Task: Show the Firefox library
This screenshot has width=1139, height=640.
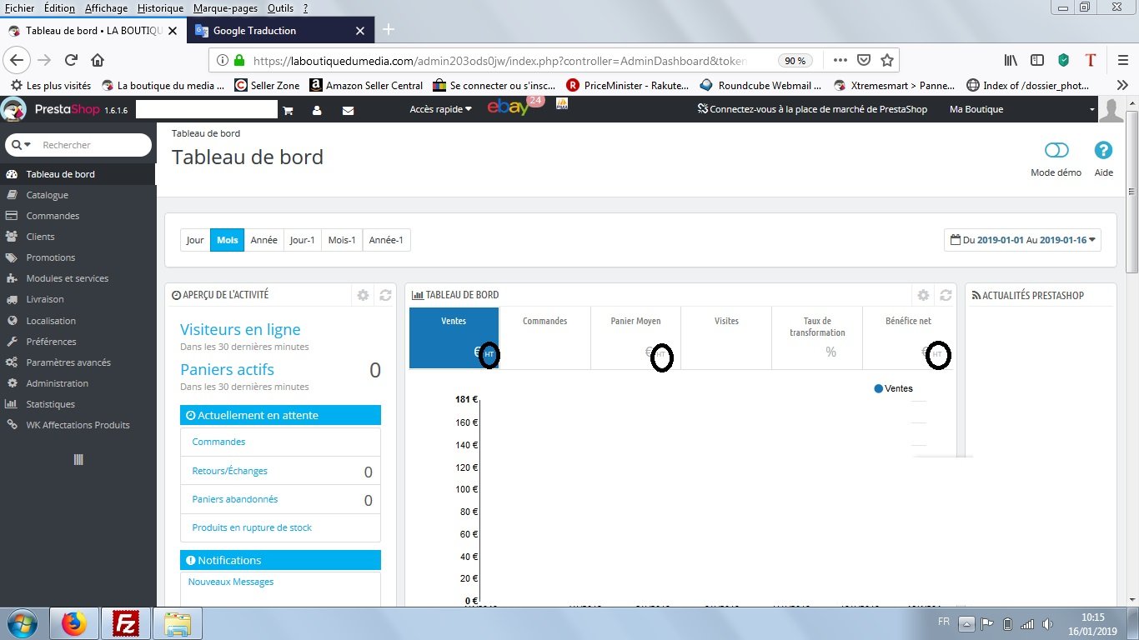Action: coord(1011,60)
